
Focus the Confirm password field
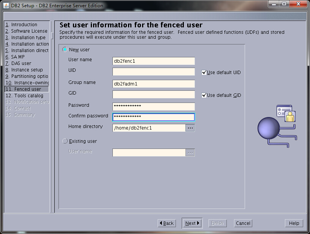[153, 117]
